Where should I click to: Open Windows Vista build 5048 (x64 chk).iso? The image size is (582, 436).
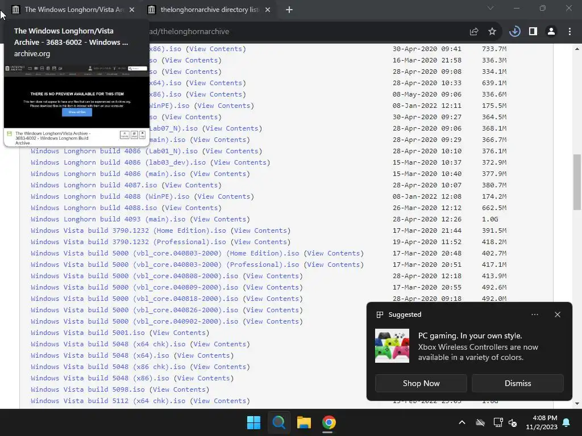pos(108,344)
